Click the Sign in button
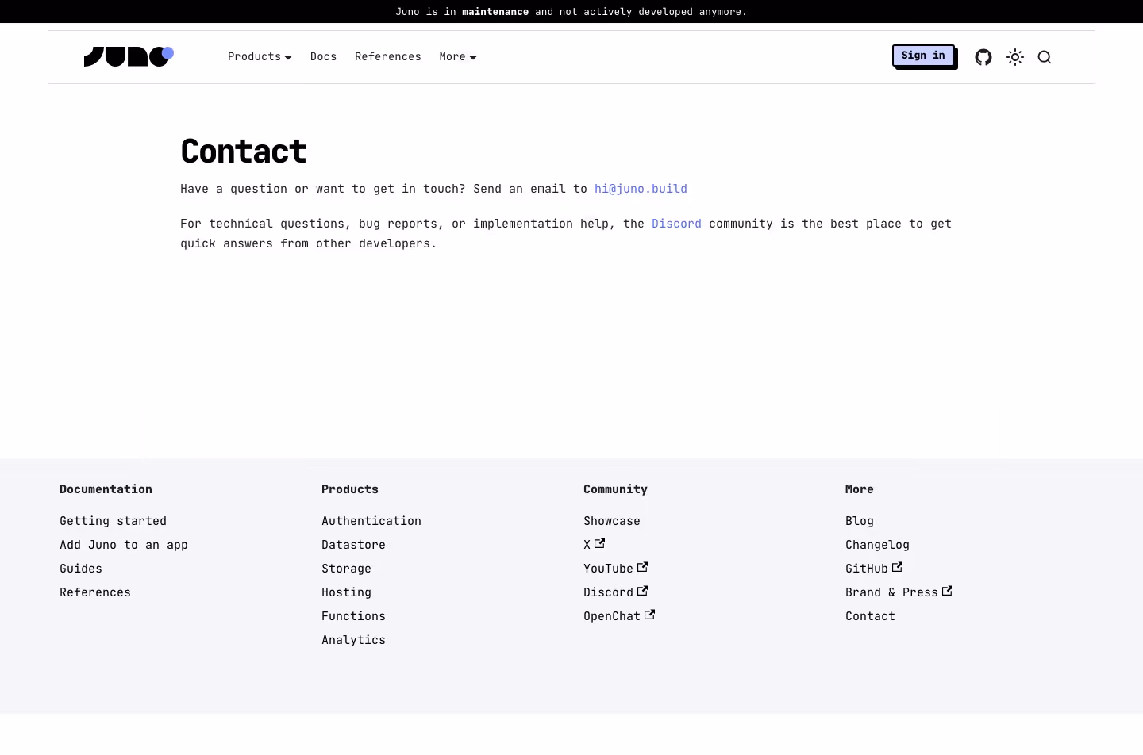The image size is (1143, 755). point(924,56)
